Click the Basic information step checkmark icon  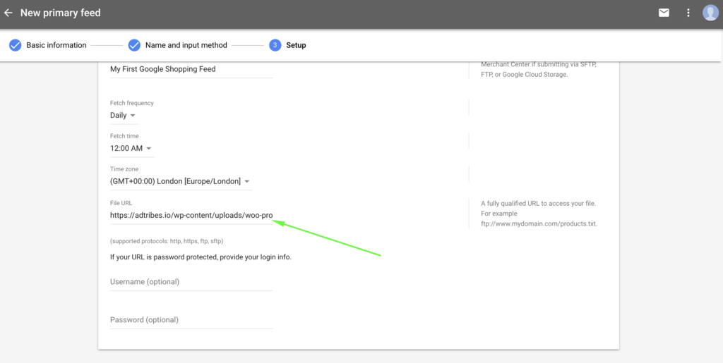coord(15,45)
